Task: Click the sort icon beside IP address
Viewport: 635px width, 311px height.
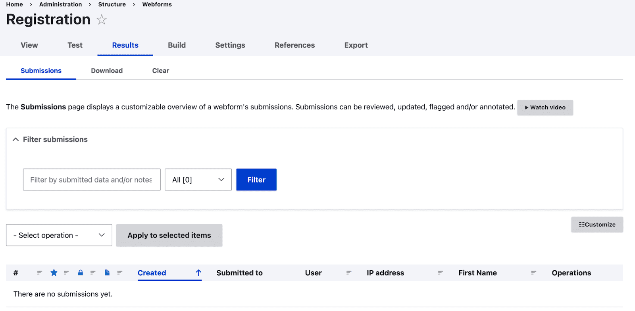Action: (x=440, y=273)
